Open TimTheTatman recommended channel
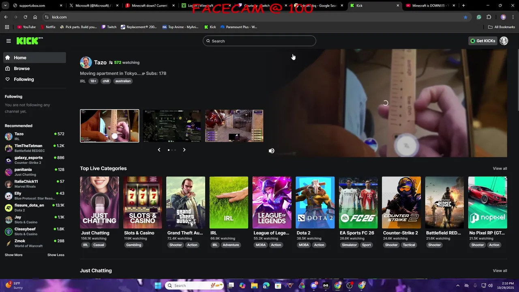This screenshot has width=519, height=292. [x=34, y=148]
